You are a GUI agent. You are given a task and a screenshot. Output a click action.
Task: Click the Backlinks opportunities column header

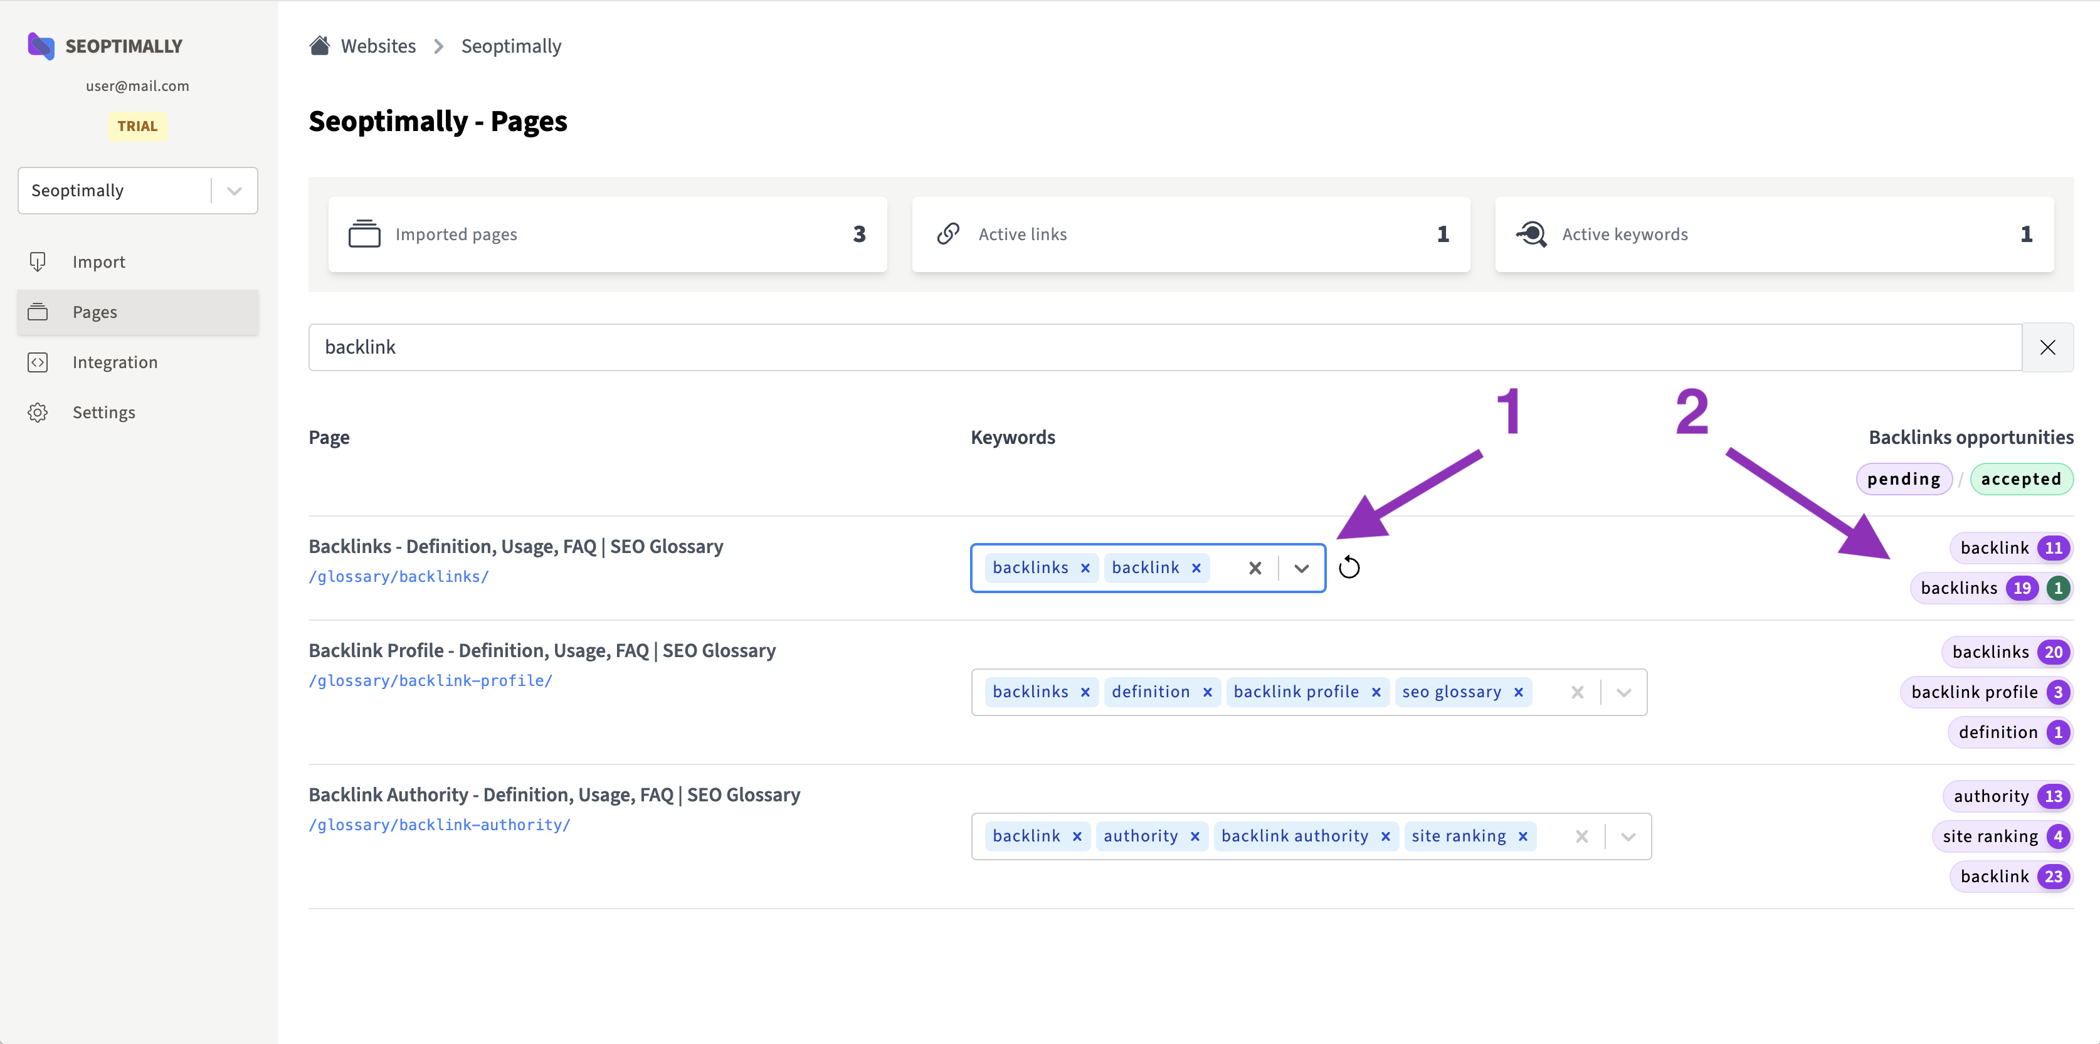click(1971, 438)
